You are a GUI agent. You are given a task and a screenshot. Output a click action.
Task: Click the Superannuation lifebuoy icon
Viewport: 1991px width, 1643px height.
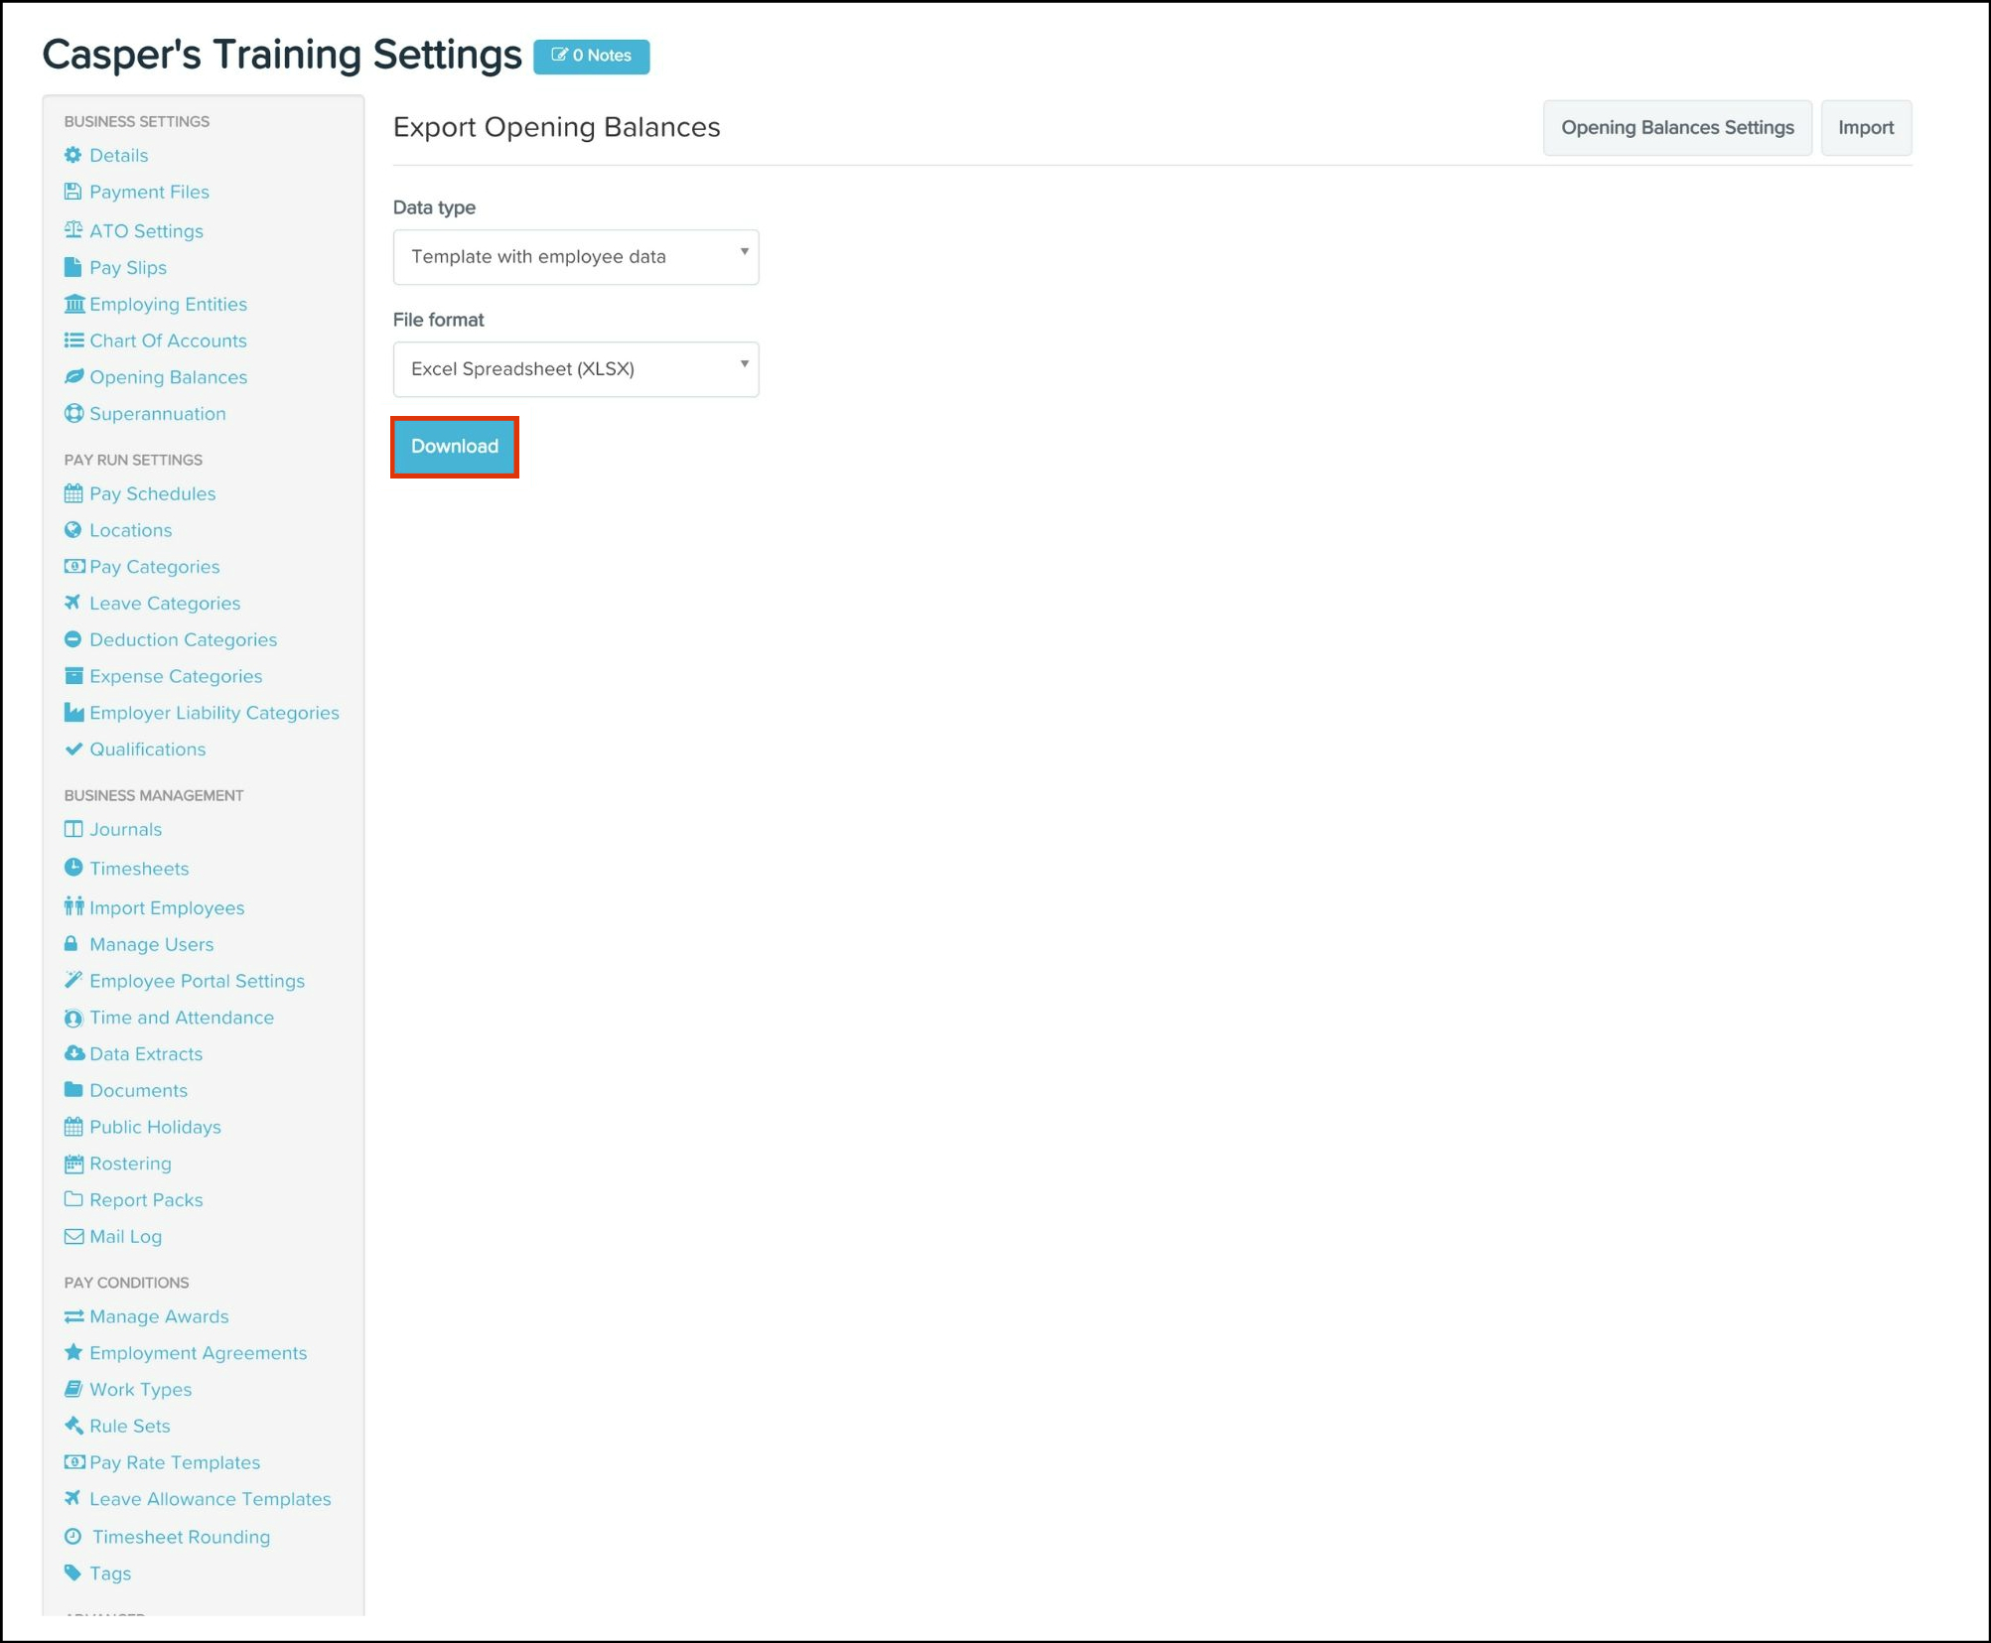[73, 414]
